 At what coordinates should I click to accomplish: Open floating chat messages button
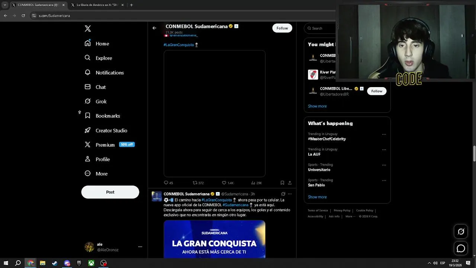point(461,249)
